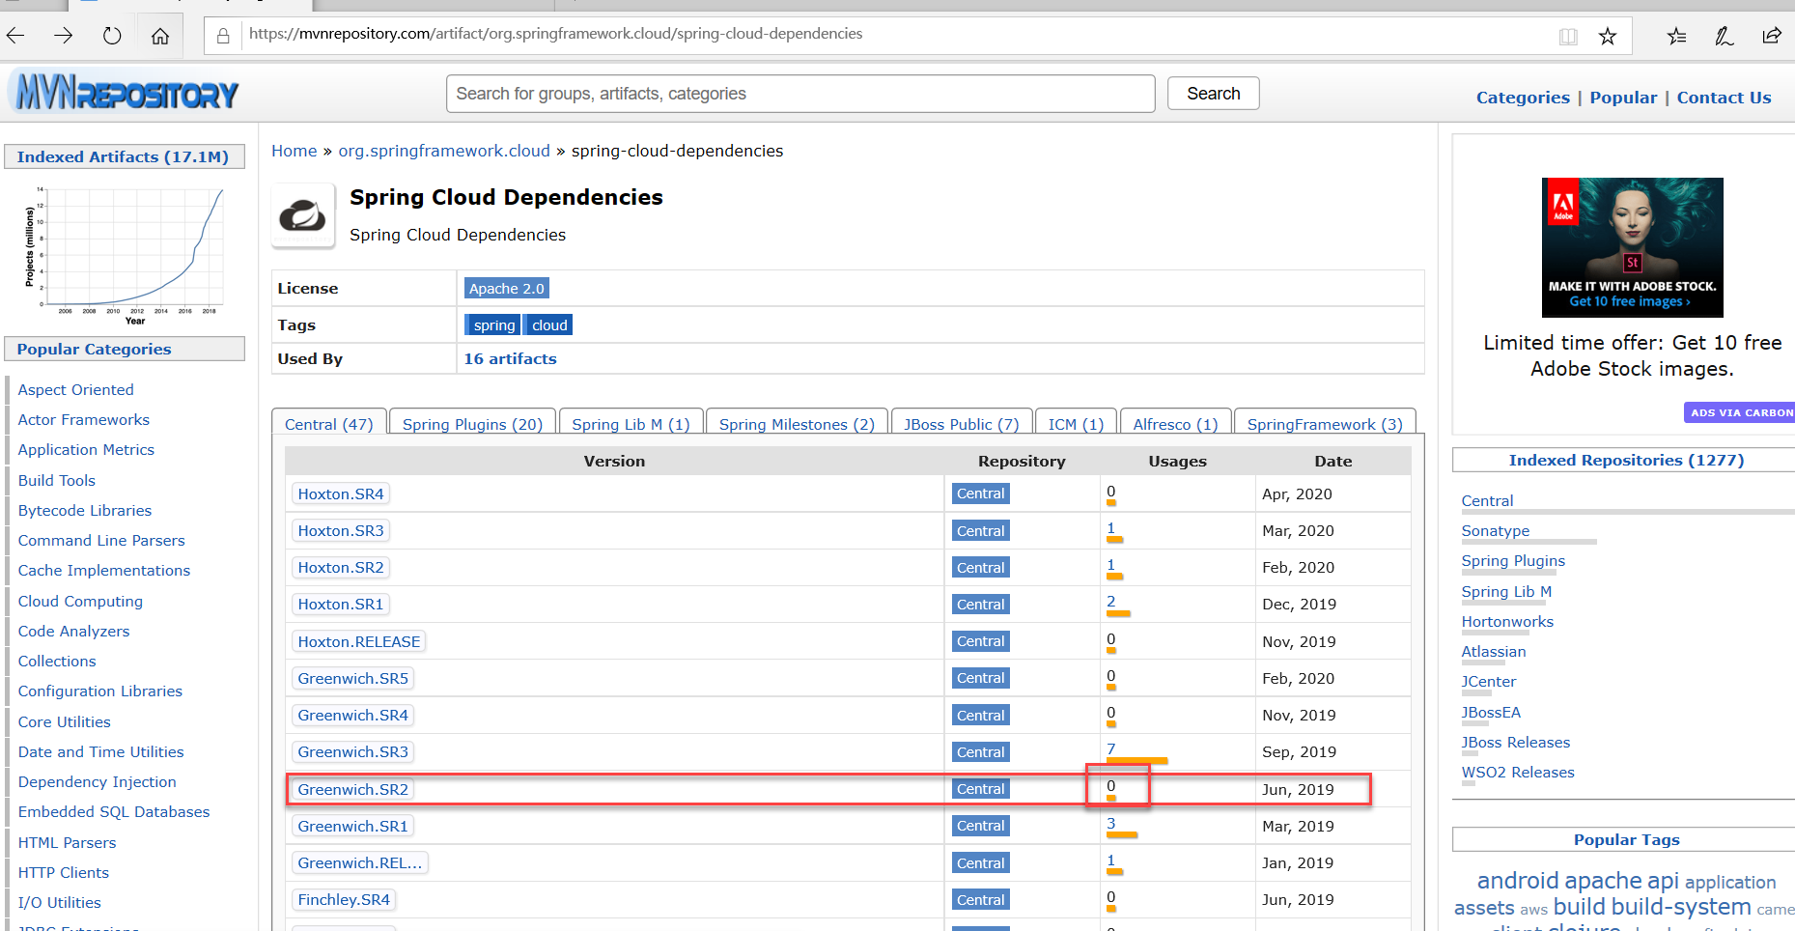Click the Apache 2.0 license badge
This screenshot has height=931, width=1795.
point(507,289)
